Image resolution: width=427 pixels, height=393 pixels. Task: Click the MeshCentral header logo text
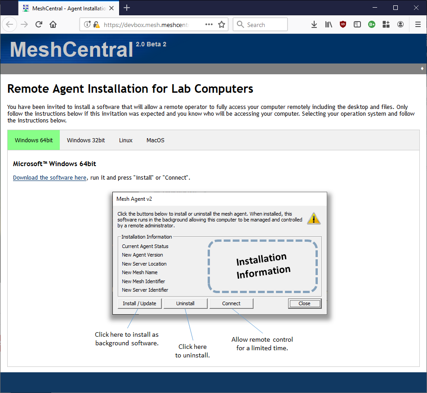coord(71,50)
